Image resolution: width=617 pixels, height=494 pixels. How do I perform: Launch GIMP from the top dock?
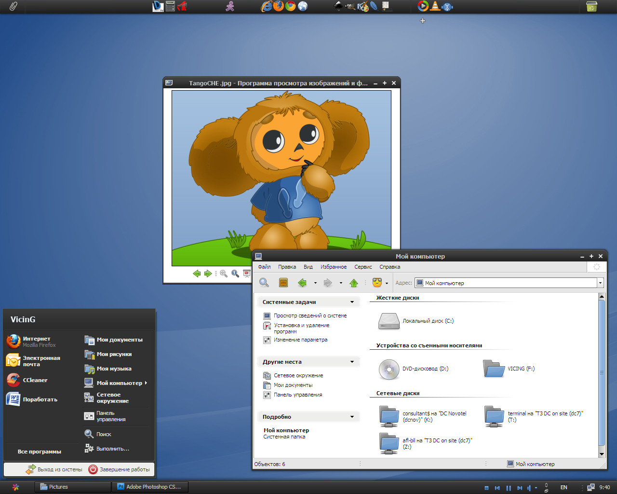click(350, 6)
